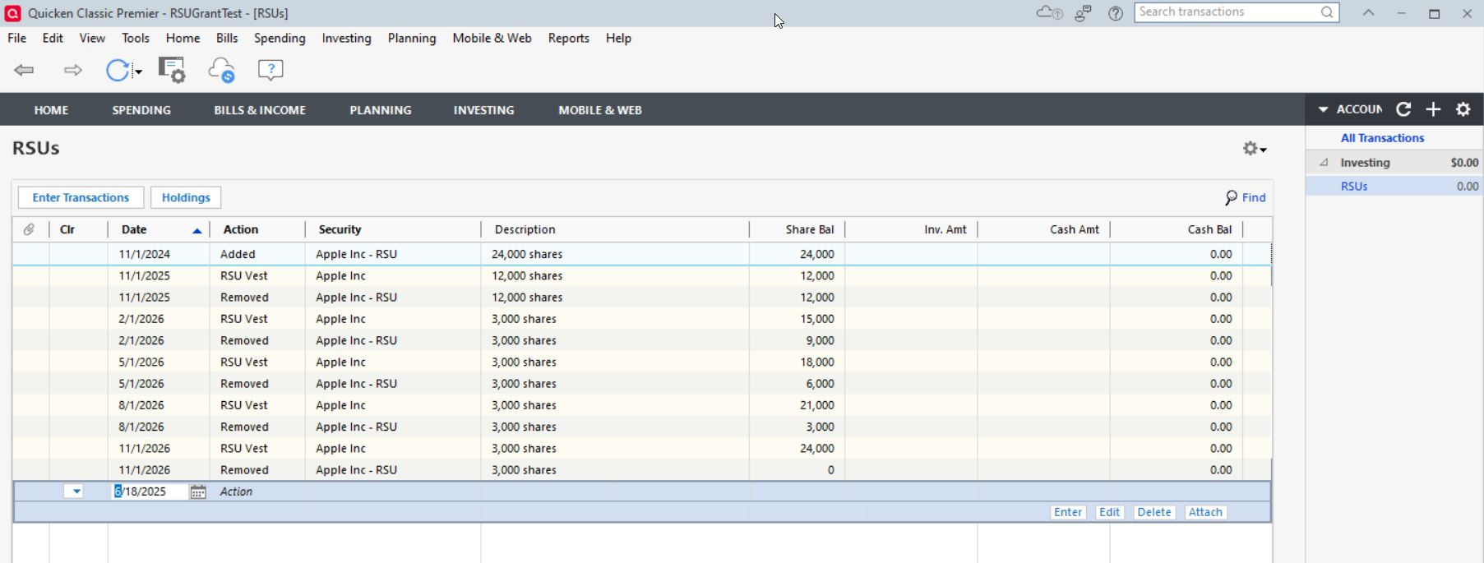Select the RSUs account in sidebar
This screenshot has width=1484, height=563.
(x=1394, y=187)
